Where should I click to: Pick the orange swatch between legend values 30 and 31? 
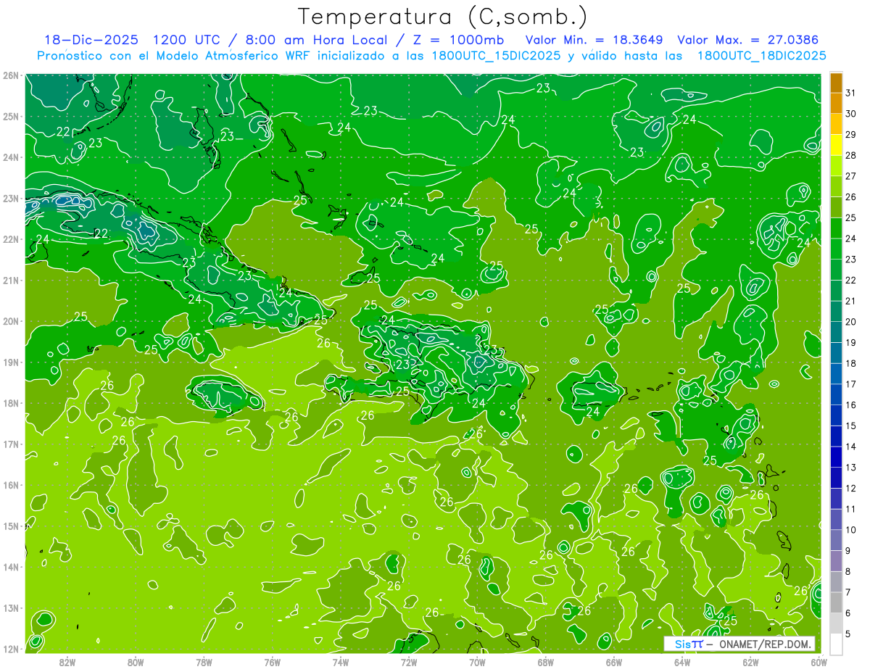coord(836,104)
